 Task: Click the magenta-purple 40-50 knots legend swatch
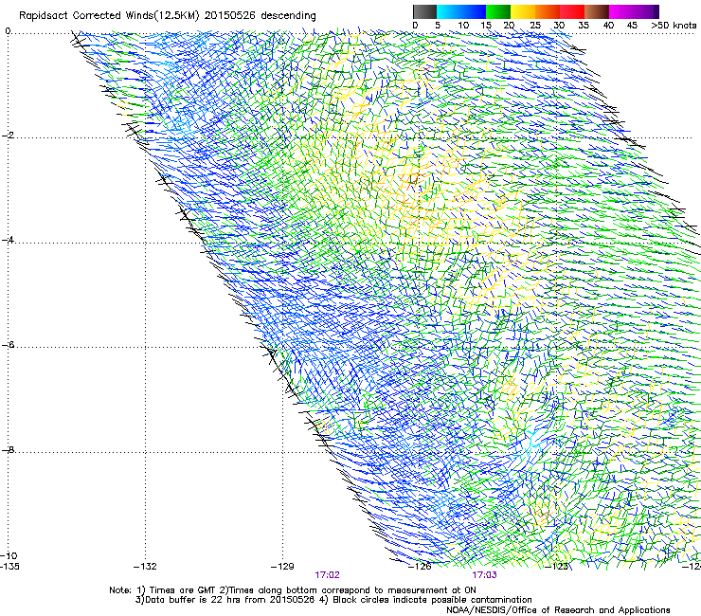point(634,11)
